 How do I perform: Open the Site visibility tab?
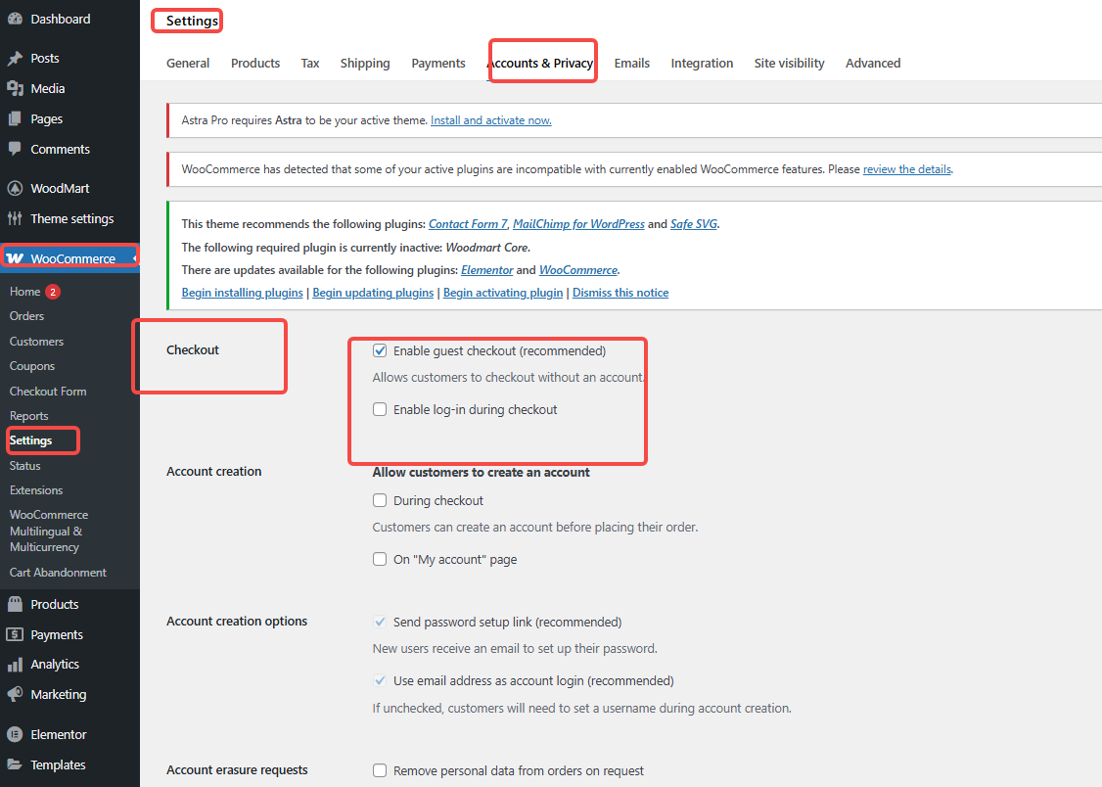coord(789,64)
